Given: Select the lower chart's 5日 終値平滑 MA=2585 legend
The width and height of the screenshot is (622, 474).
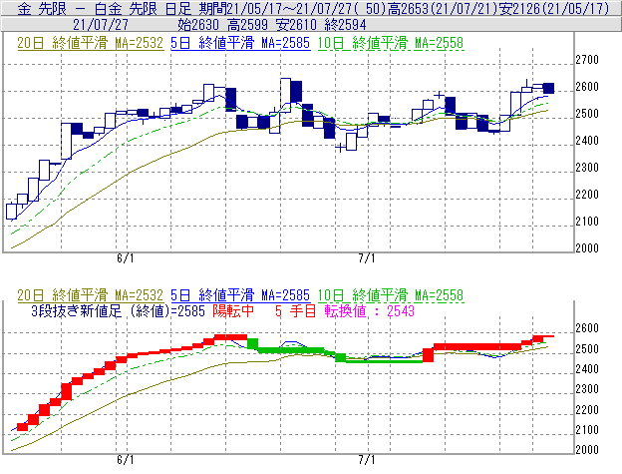Looking at the screenshot, I should 240,295.
